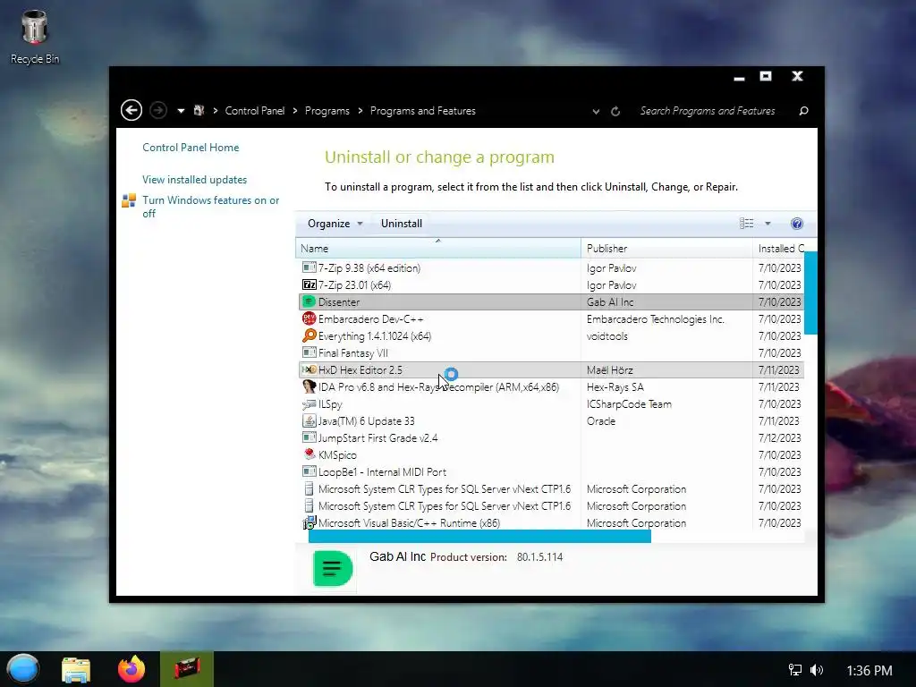
Task: Click the Uninstall toolbar button
Action: point(402,224)
